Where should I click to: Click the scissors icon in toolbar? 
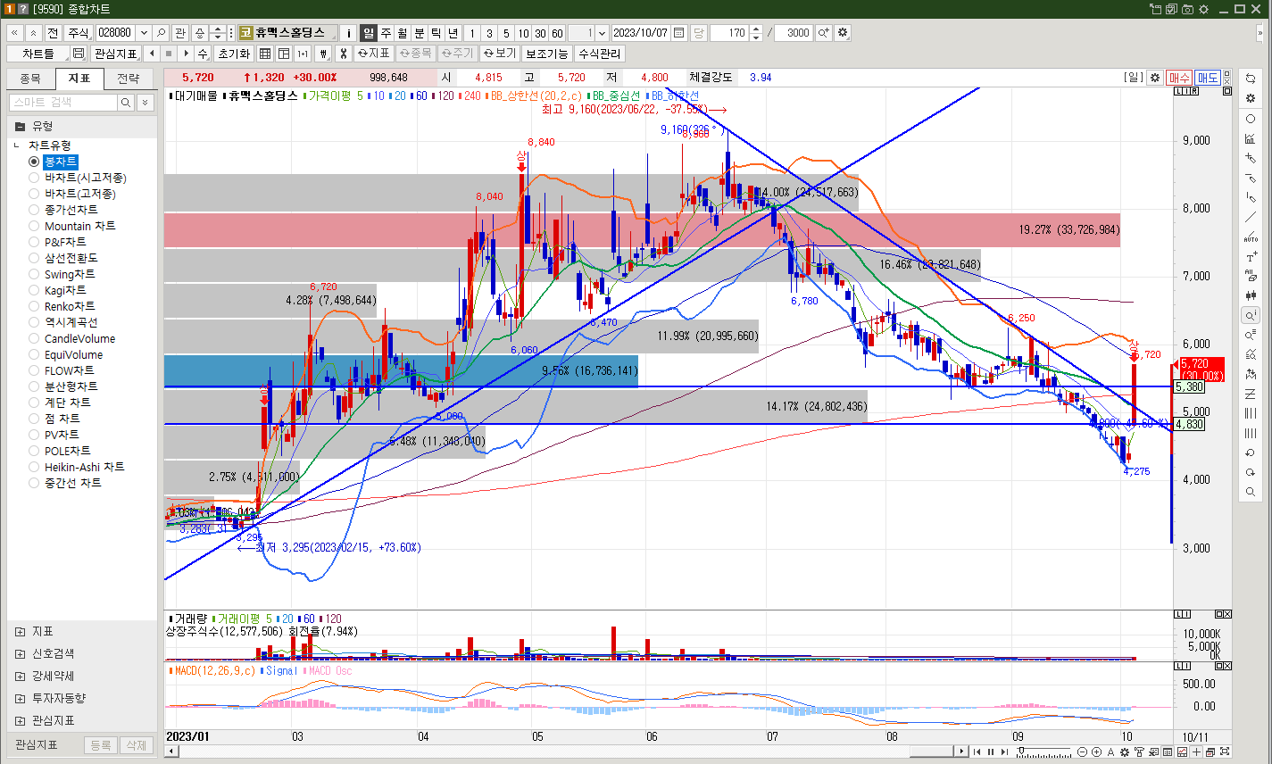pos(342,54)
